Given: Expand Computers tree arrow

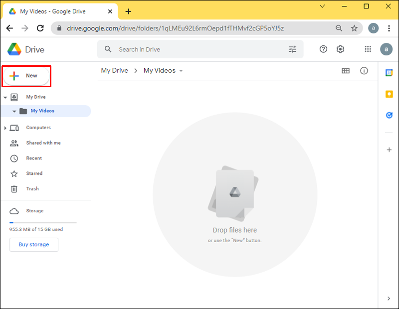Looking at the screenshot, I should pyautogui.click(x=5, y=128).
